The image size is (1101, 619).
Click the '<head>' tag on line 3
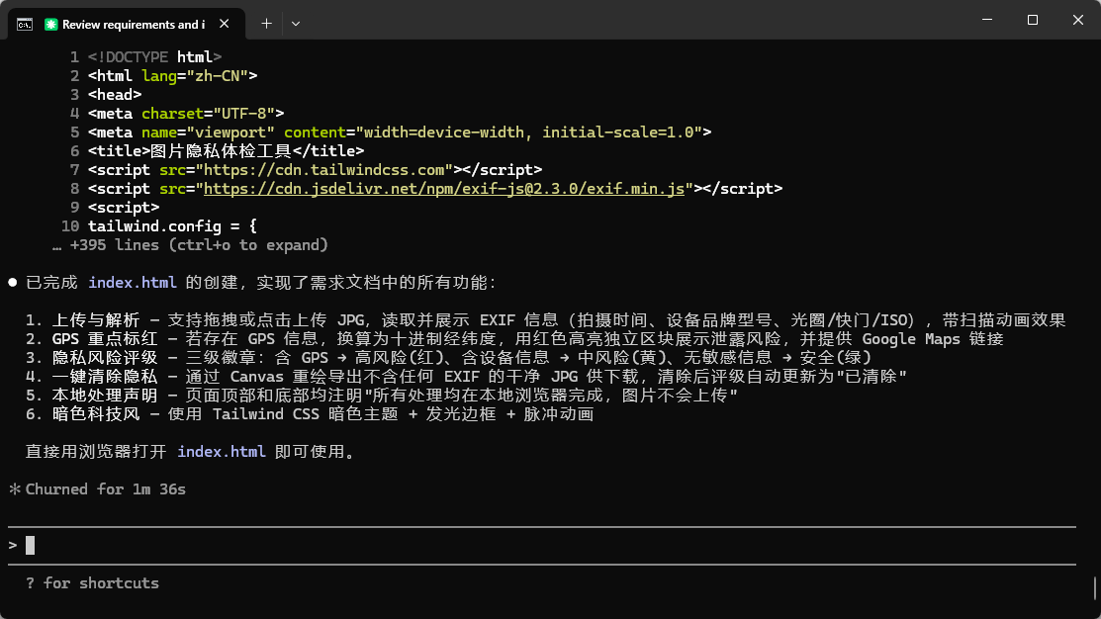pyautogui.click(x=115, y=95)
